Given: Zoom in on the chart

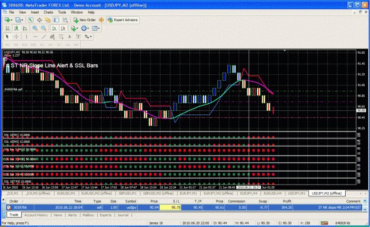Looking at the screenshot, I should click(x=35, y=28).
